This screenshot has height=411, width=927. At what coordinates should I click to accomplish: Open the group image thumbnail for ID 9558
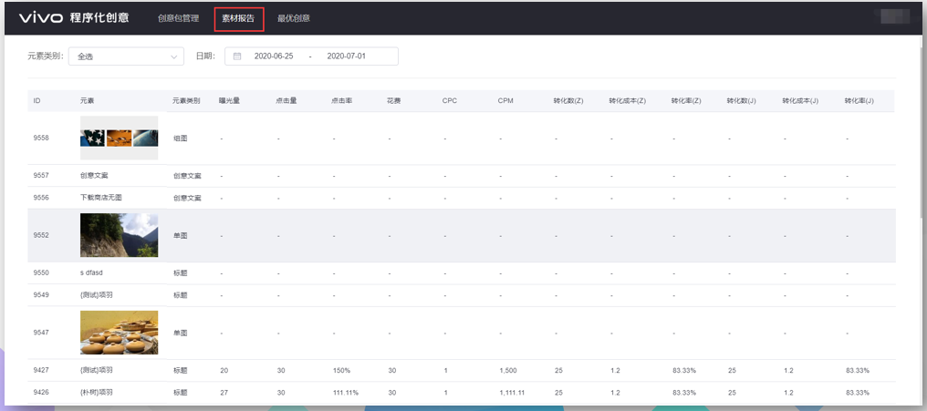click(119, 139)
